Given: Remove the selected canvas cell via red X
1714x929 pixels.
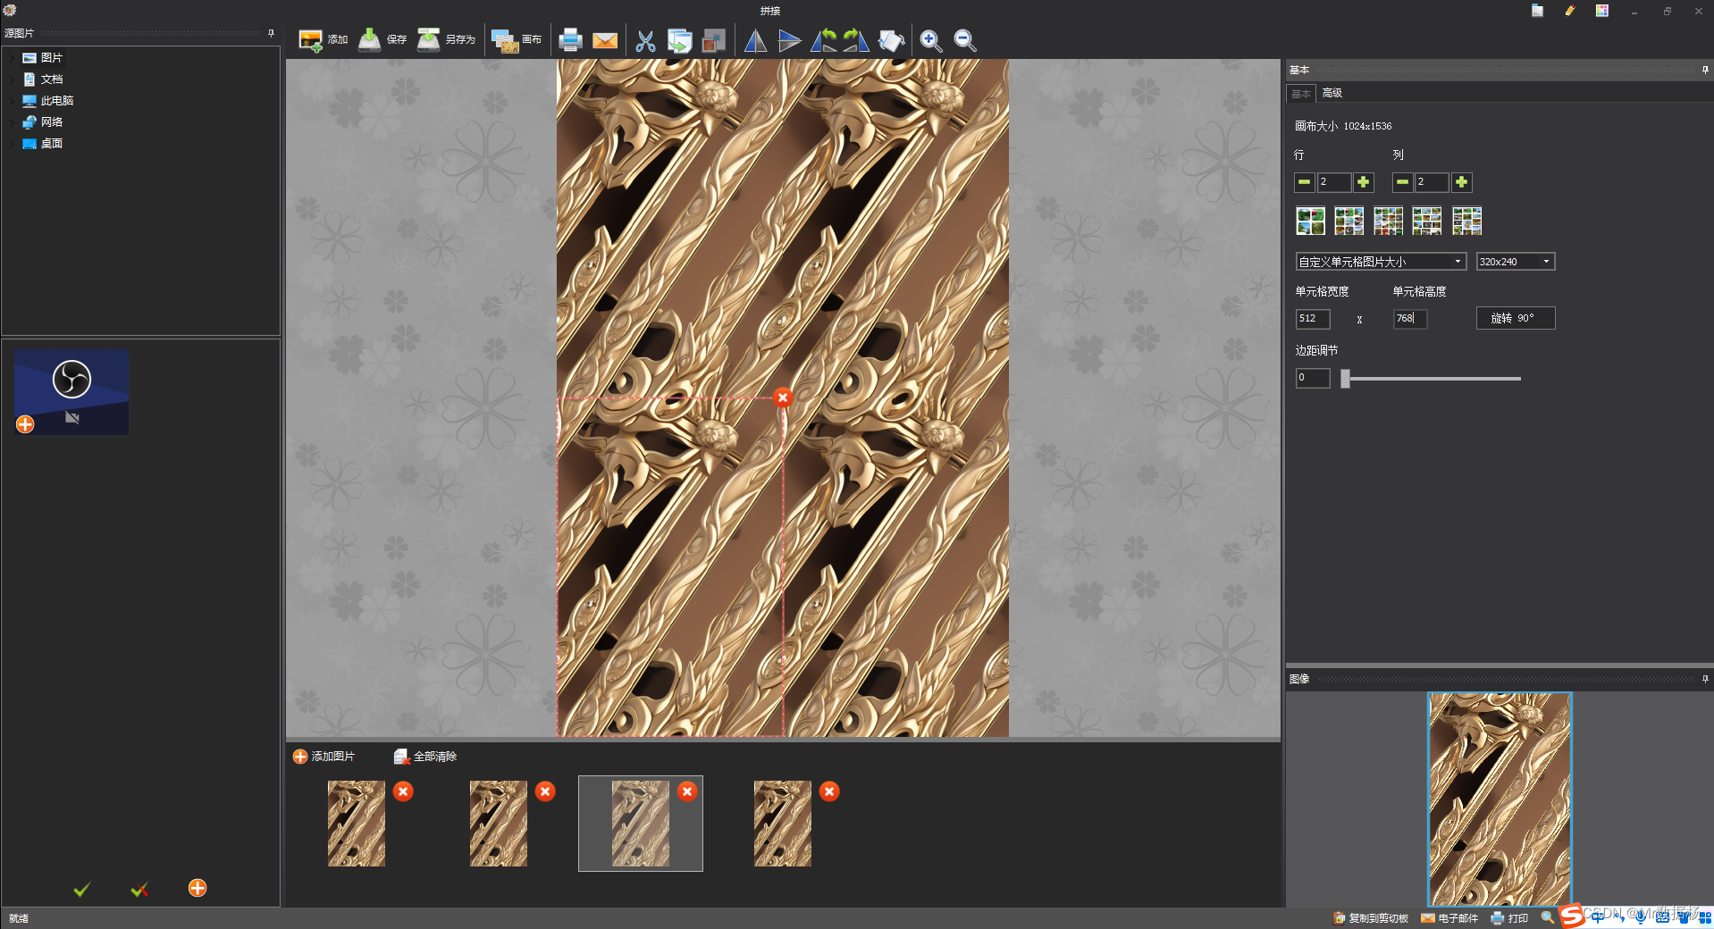Looking at the screenshot, I should (x=783, y=398).
